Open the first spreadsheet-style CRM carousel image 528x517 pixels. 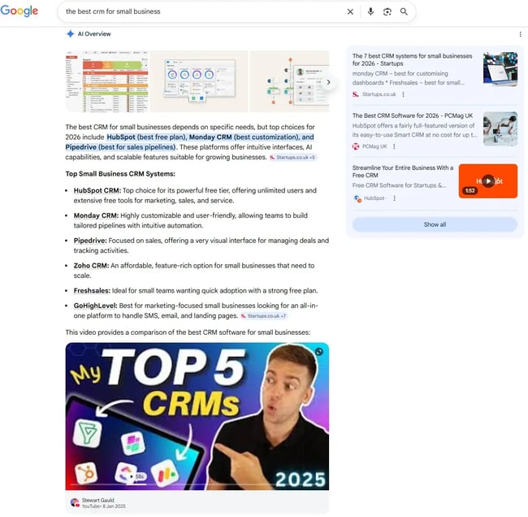click(x=106, y=81)
